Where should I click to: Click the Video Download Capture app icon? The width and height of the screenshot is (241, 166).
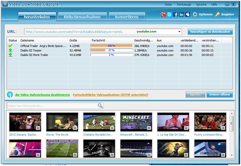(5, 4)
